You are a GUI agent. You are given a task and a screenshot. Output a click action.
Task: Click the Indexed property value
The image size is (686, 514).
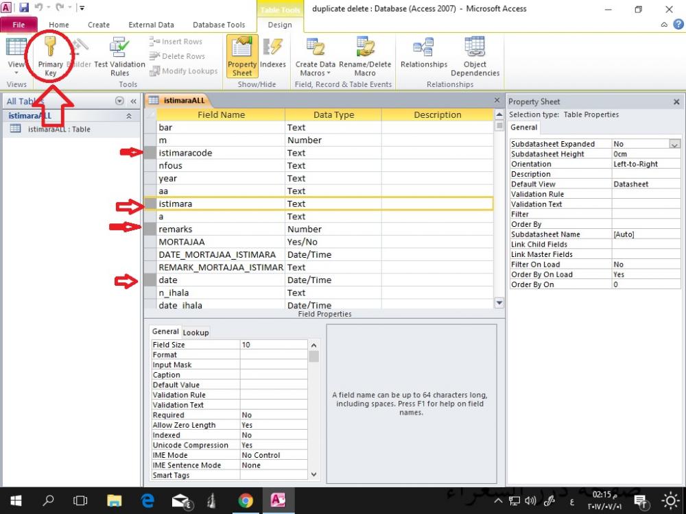[x=274, y=435]
